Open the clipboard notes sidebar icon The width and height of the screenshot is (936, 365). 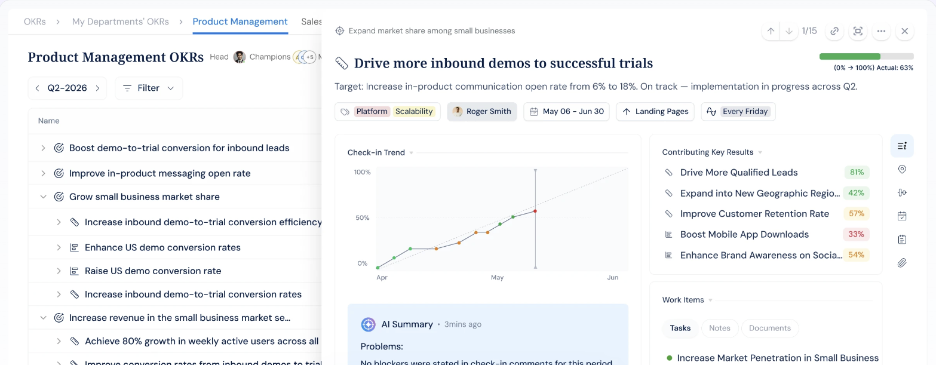[x=902, y=239]
